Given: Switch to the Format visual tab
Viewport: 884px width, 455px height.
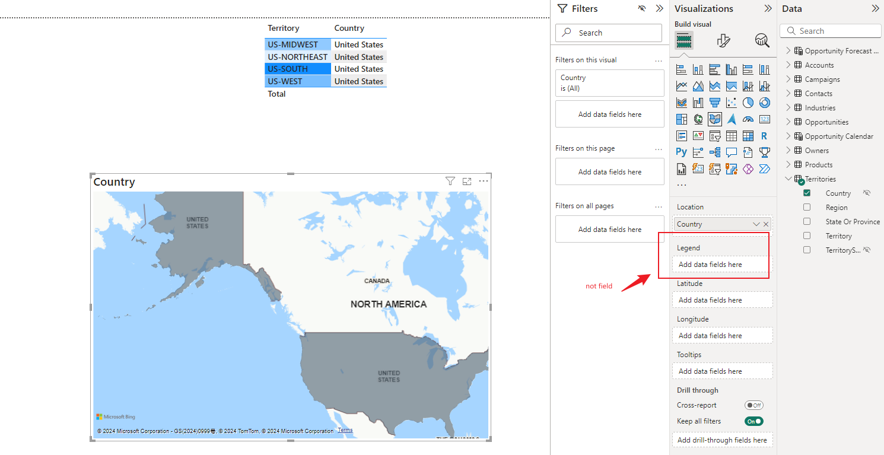Looking at the screenshot, I should (723, 40).
